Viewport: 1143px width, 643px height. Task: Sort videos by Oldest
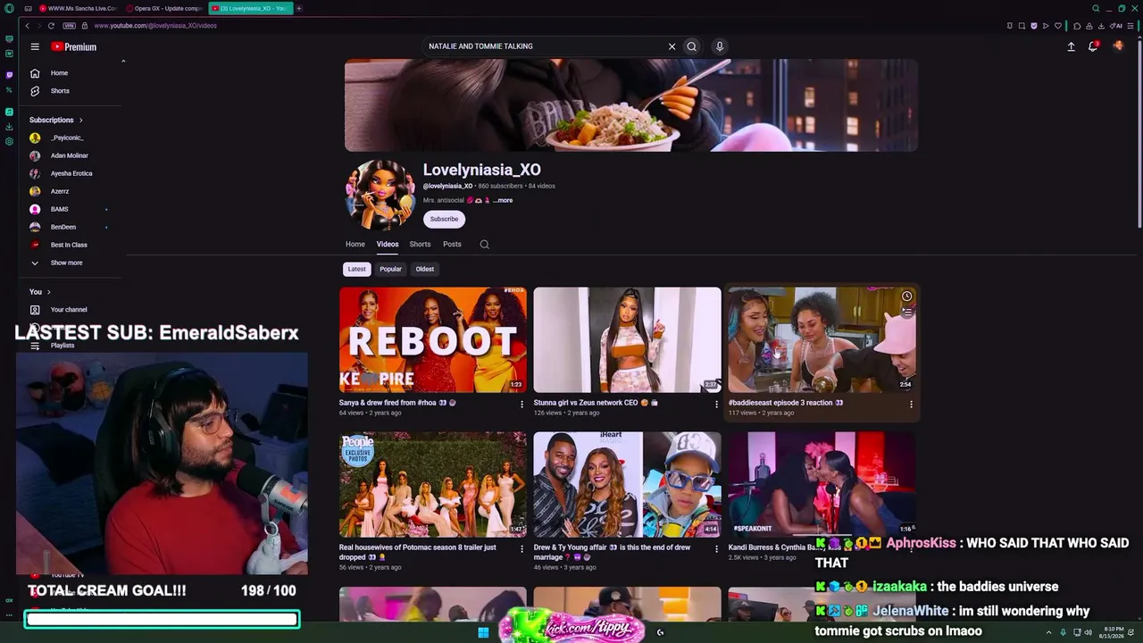[x=425, y=269]
